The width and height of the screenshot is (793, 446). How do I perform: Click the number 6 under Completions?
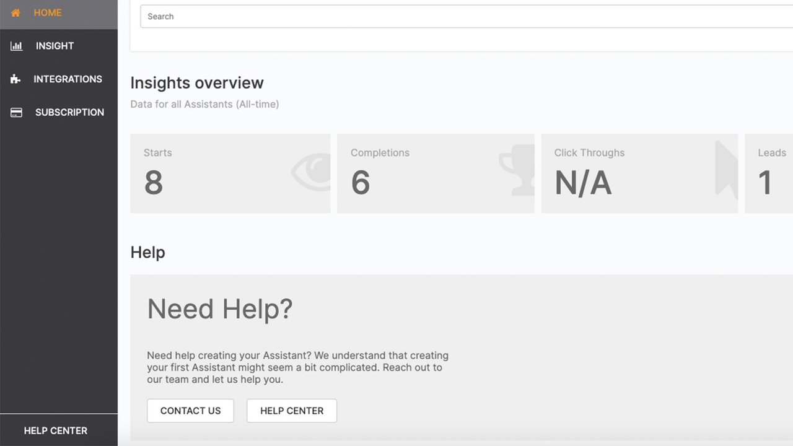click(361, 183)
